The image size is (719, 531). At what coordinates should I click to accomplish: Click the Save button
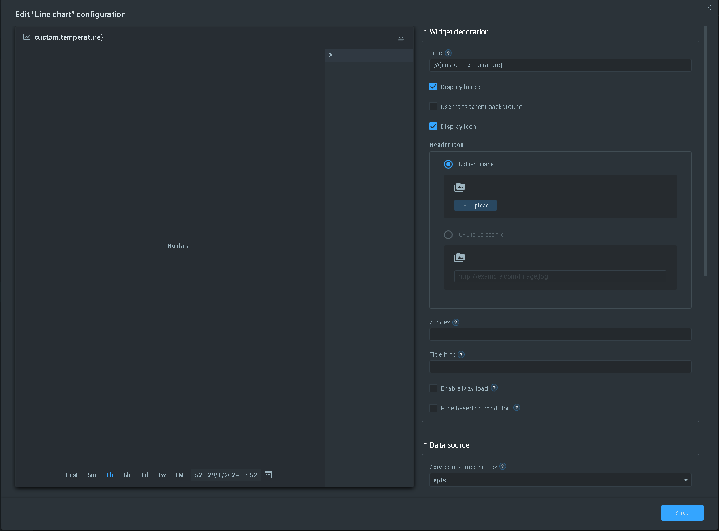click(682, 513)
